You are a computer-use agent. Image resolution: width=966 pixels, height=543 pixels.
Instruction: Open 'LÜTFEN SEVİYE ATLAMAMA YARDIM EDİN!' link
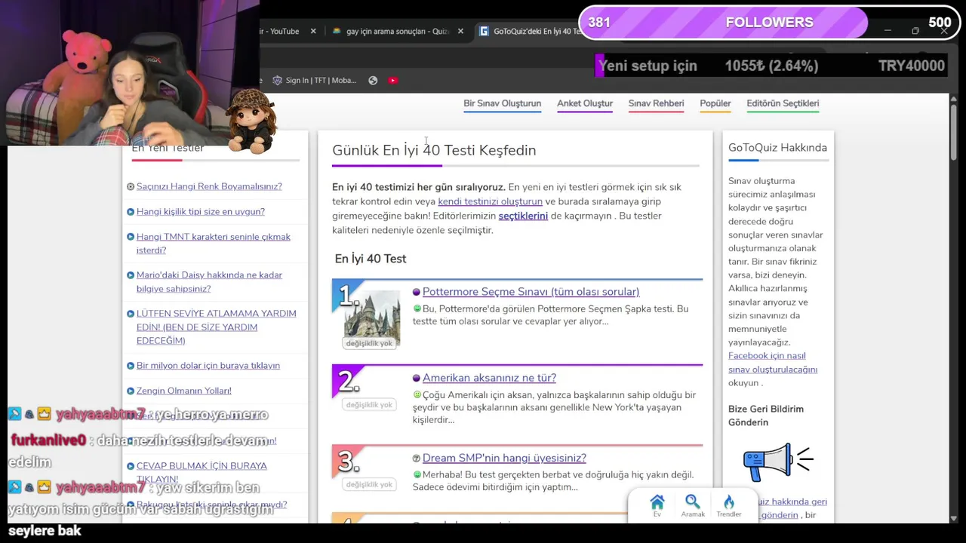click(216, 327)
